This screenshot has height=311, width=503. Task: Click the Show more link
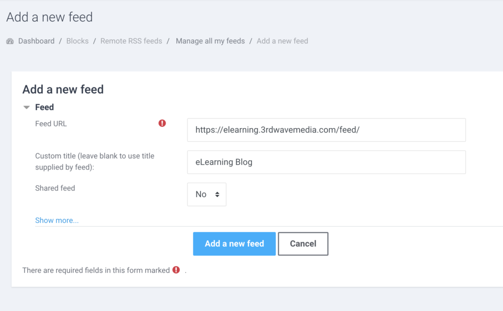click(x=56, y=220)
